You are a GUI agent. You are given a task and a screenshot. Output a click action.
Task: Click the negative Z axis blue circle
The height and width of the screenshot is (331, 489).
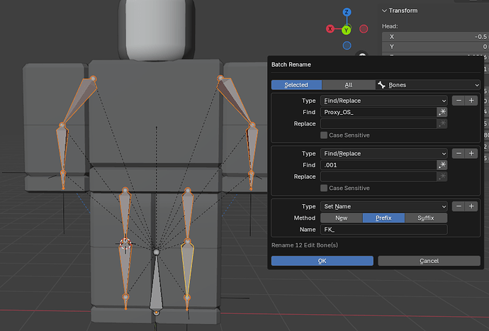pyautogui.click(x=347, y=45)
